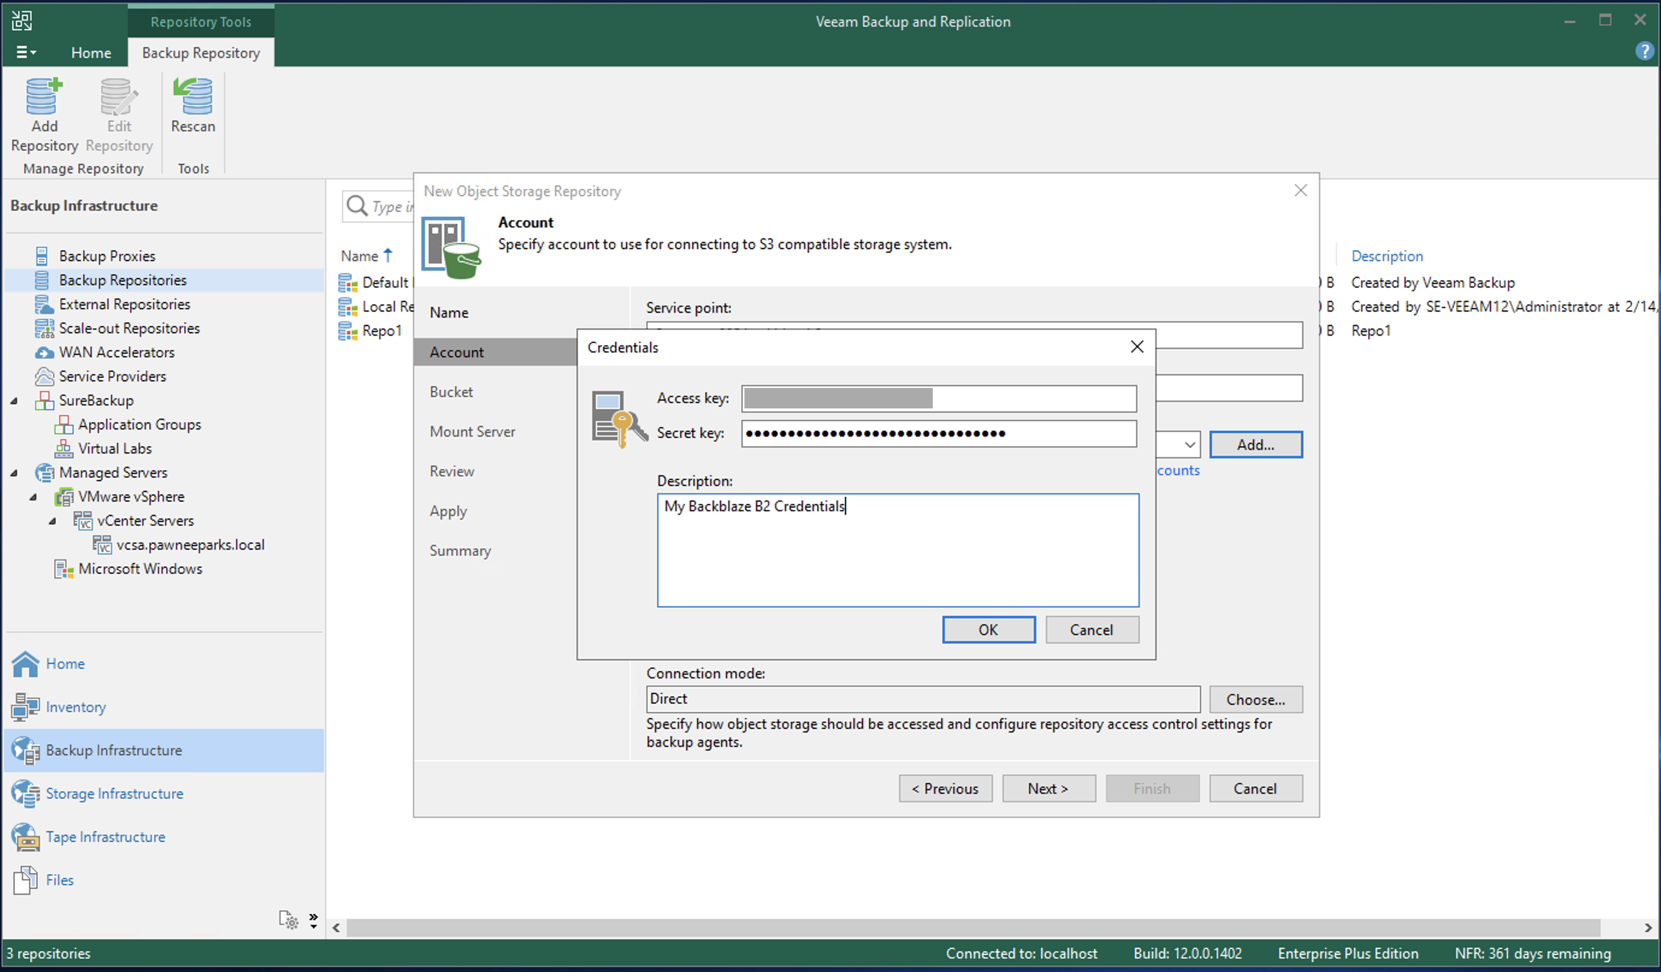
Task: Sort by the Name column header
Action: click(x=360, y=256)
